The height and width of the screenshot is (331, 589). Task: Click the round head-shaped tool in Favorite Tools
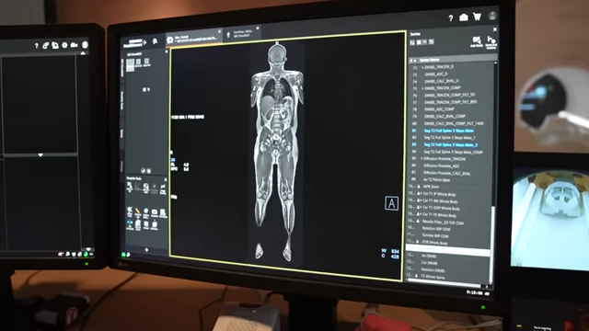145,188
